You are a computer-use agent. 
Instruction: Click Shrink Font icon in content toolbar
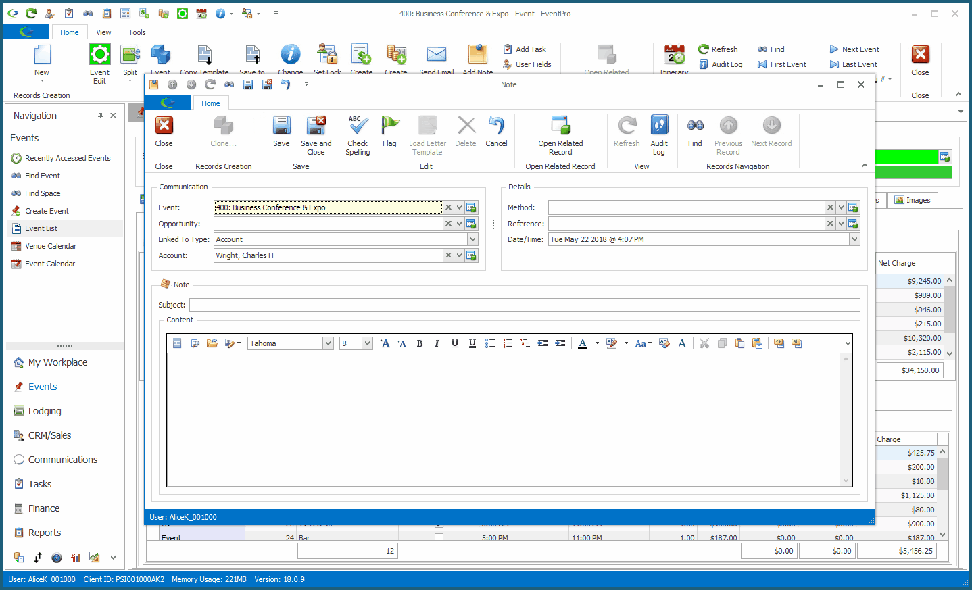(x=402, y=343)
